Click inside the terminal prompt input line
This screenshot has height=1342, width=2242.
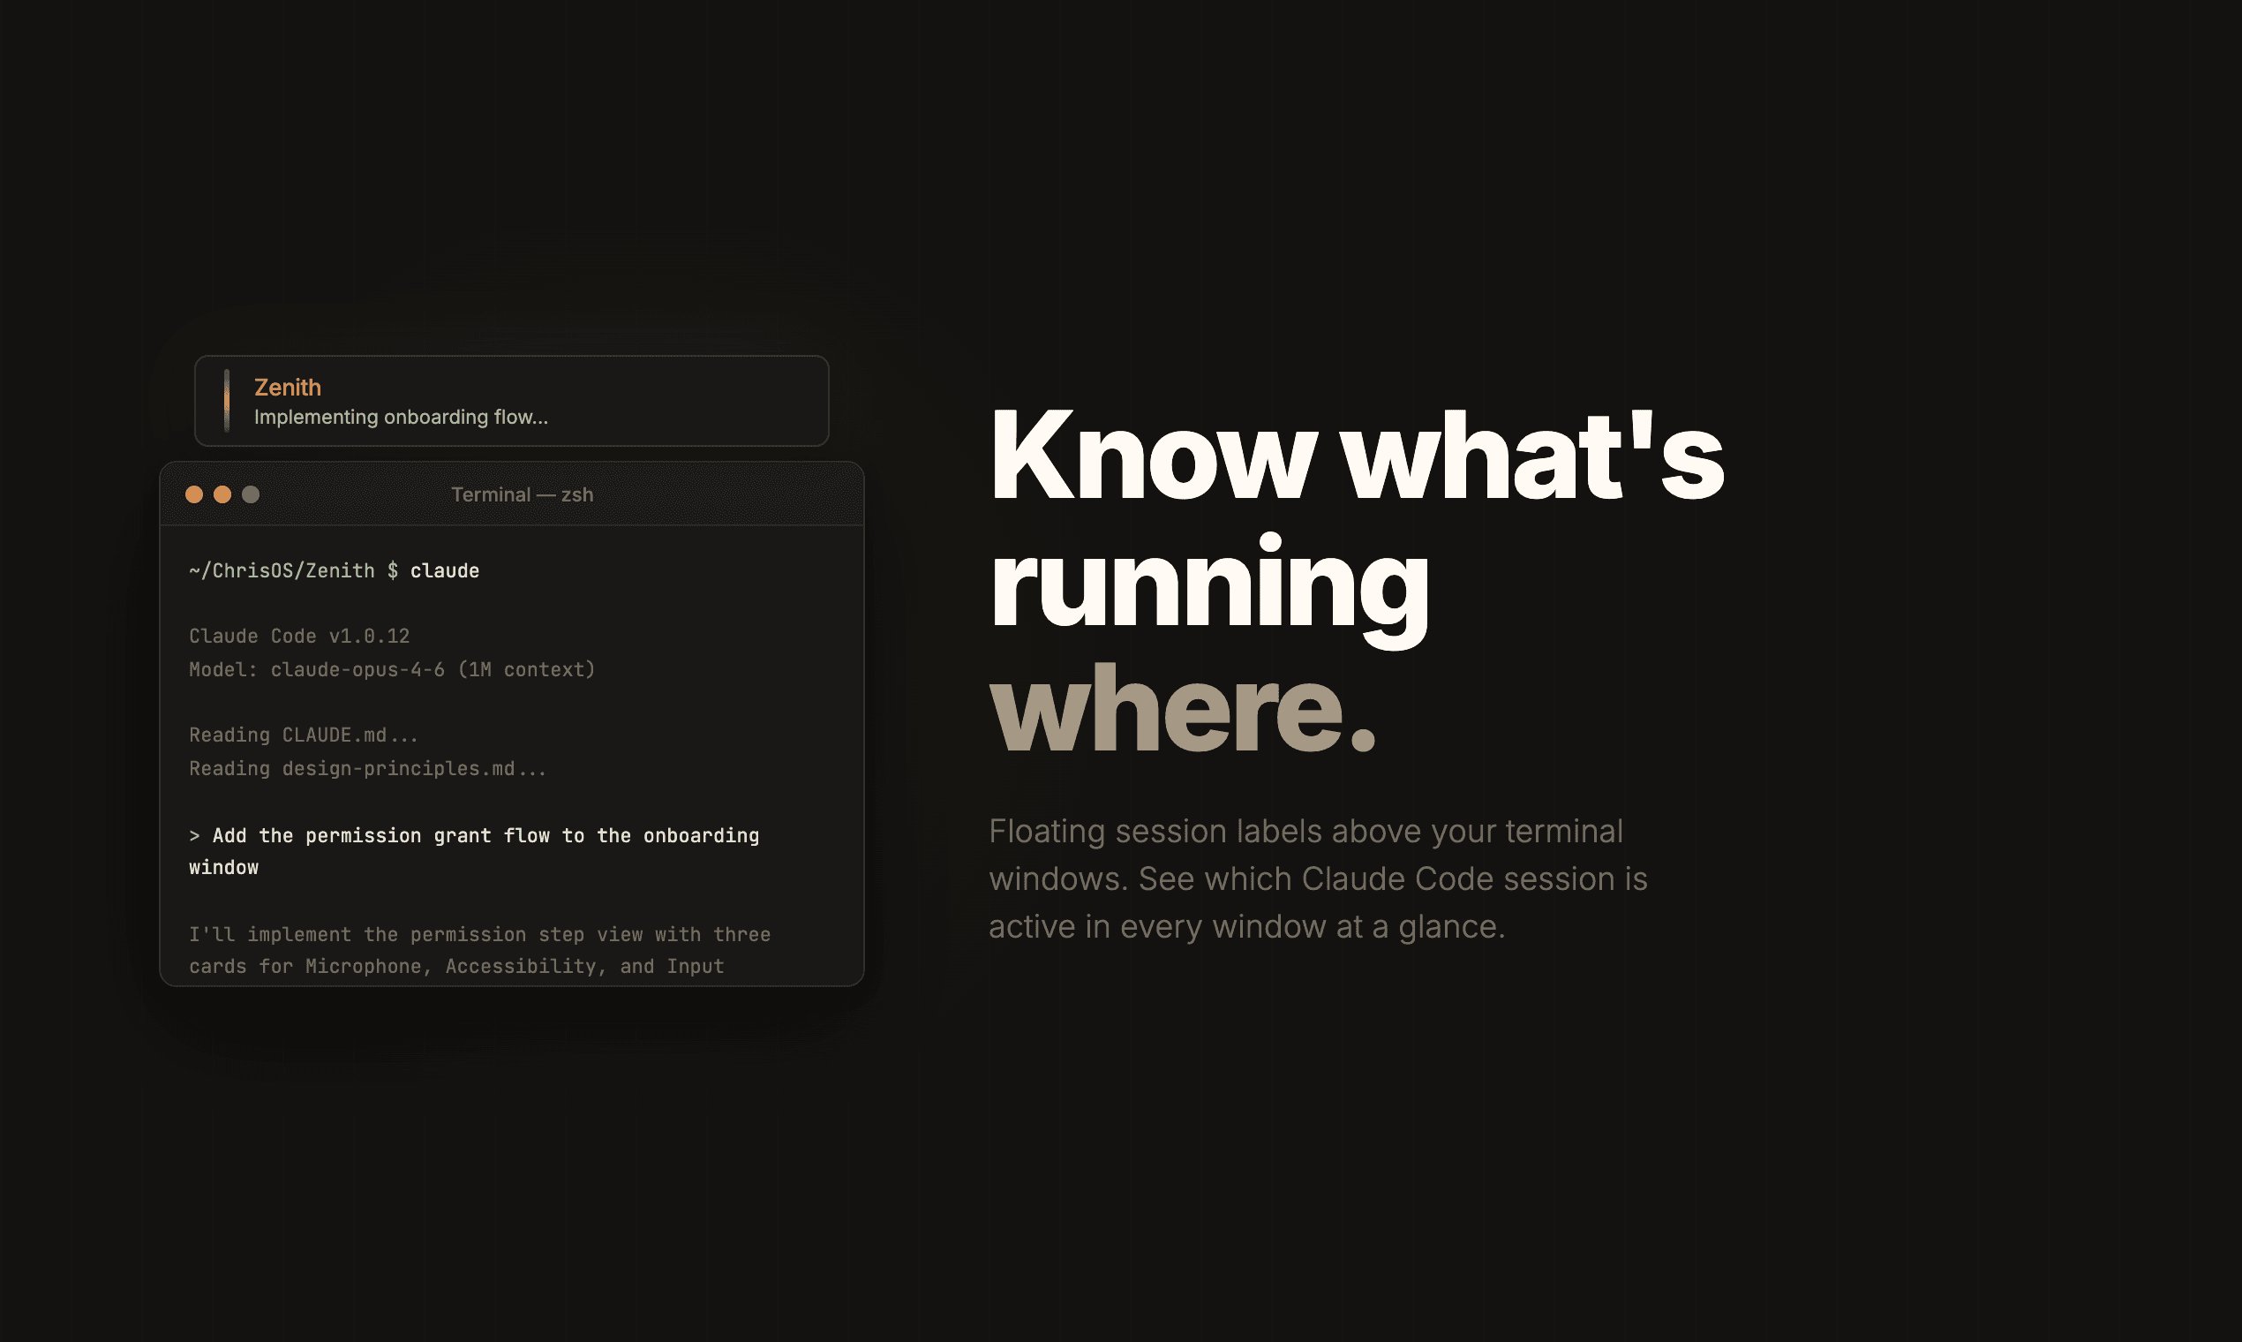335,569
